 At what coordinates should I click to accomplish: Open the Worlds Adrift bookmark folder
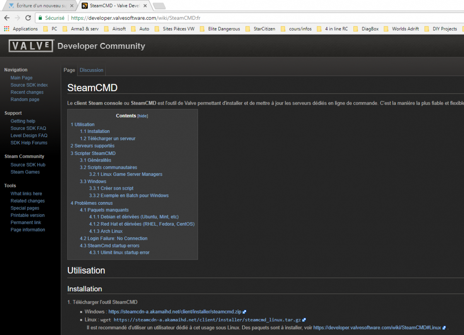coord(401,29)
